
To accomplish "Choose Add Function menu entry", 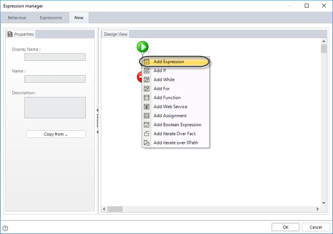I will tap(176, 98).
